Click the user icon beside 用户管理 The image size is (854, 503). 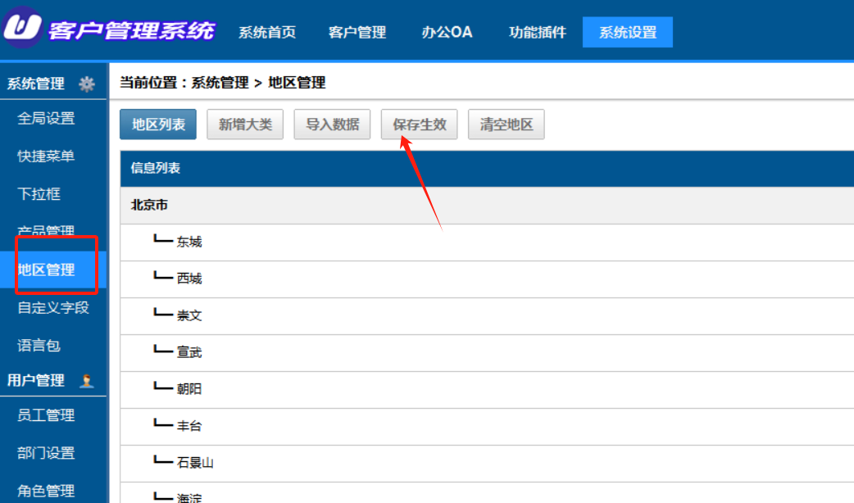(x=86, y=380)
